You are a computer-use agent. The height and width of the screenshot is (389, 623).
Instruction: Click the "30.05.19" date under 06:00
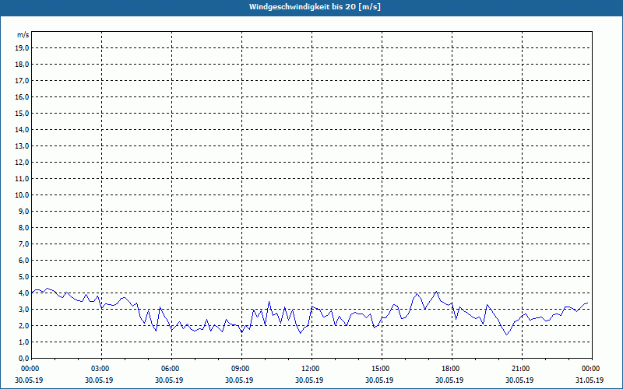click(169, 380)
